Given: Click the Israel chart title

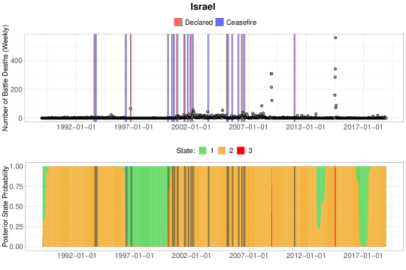Looking at the screenshot, I should [x=203, y=7].
